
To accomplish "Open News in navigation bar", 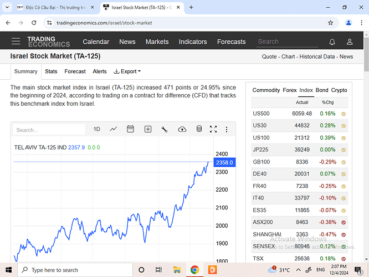I will (x=127, y=42).
